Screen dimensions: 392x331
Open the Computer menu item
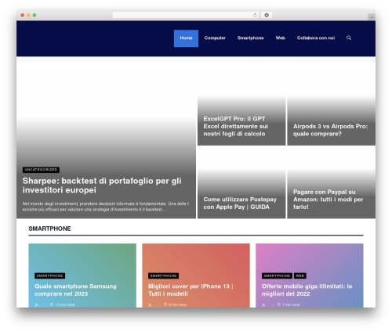215,38
